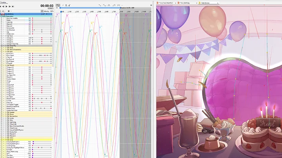This screenshot has height=158, width=282.
Task: Toggle the lock icon beside Velocity
Action: pos(42,11)
